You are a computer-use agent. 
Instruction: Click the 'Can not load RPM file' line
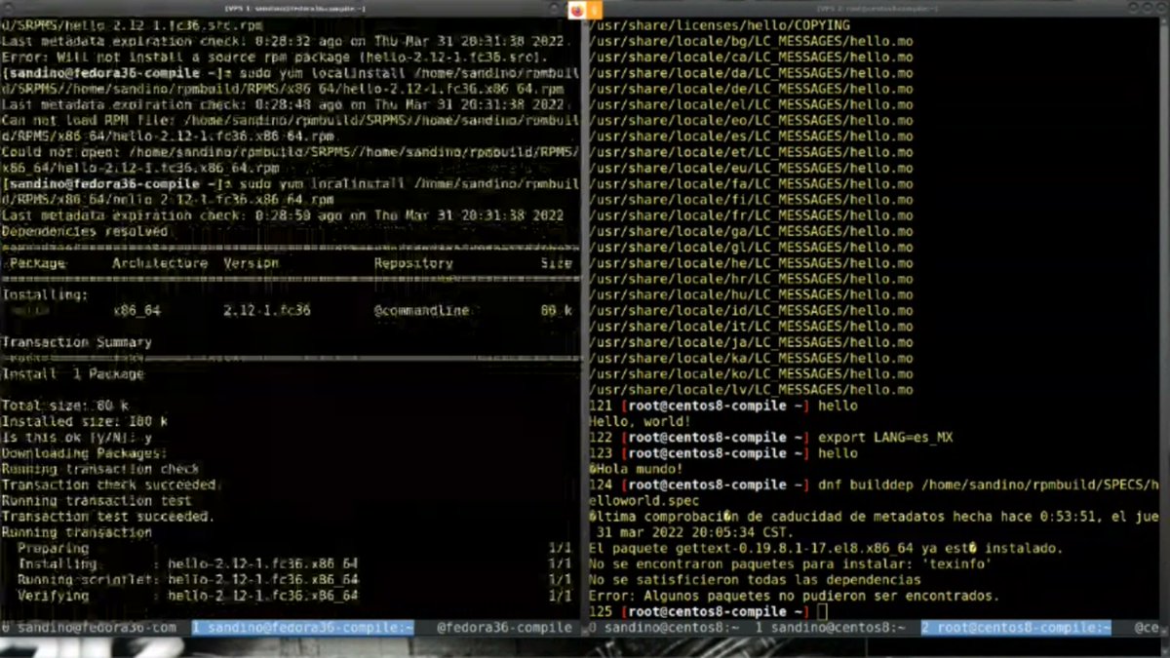coord(291,129)
